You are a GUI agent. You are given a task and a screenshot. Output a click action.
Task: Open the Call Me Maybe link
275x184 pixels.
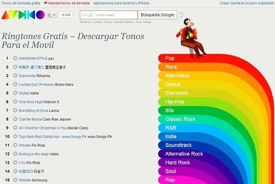30,119
